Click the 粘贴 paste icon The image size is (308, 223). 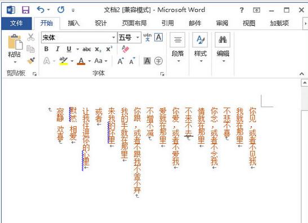pos(15,42)
